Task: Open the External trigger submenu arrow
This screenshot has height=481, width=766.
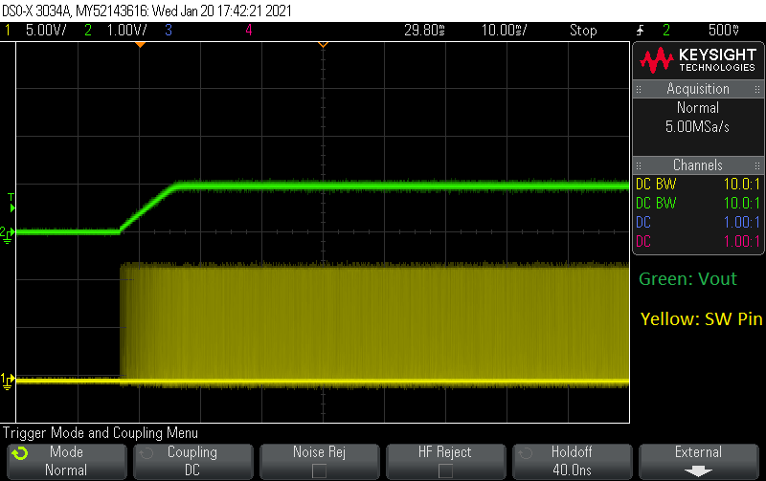Action: tap(698, 471)
